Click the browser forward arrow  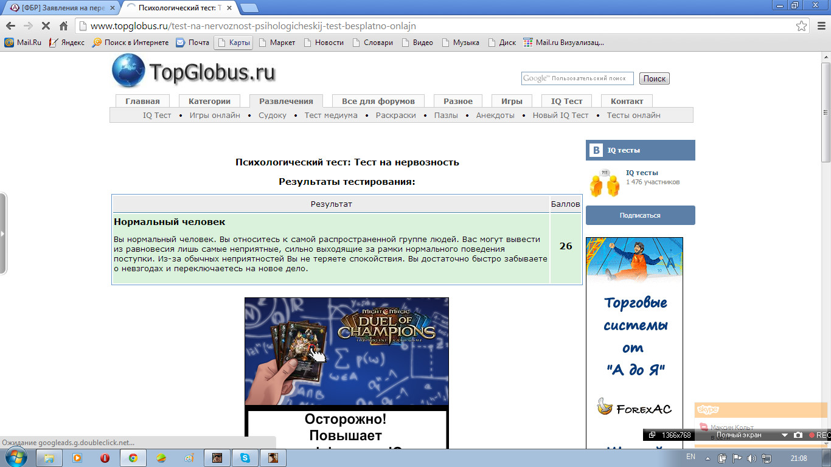click(28, 26)
